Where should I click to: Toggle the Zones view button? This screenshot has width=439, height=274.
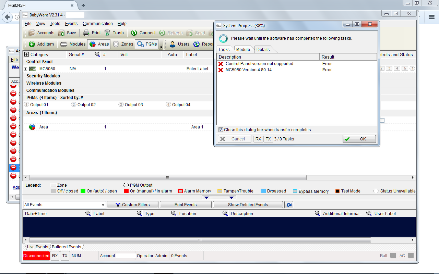123,44
